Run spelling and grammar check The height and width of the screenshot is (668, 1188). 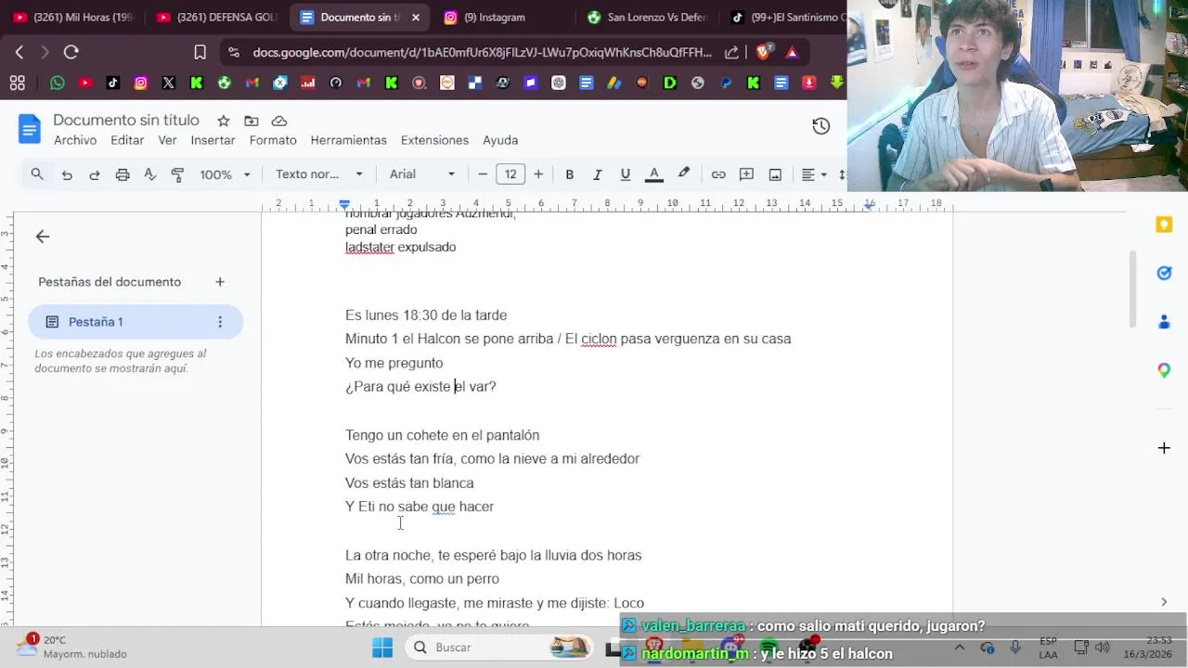(150, 174)
